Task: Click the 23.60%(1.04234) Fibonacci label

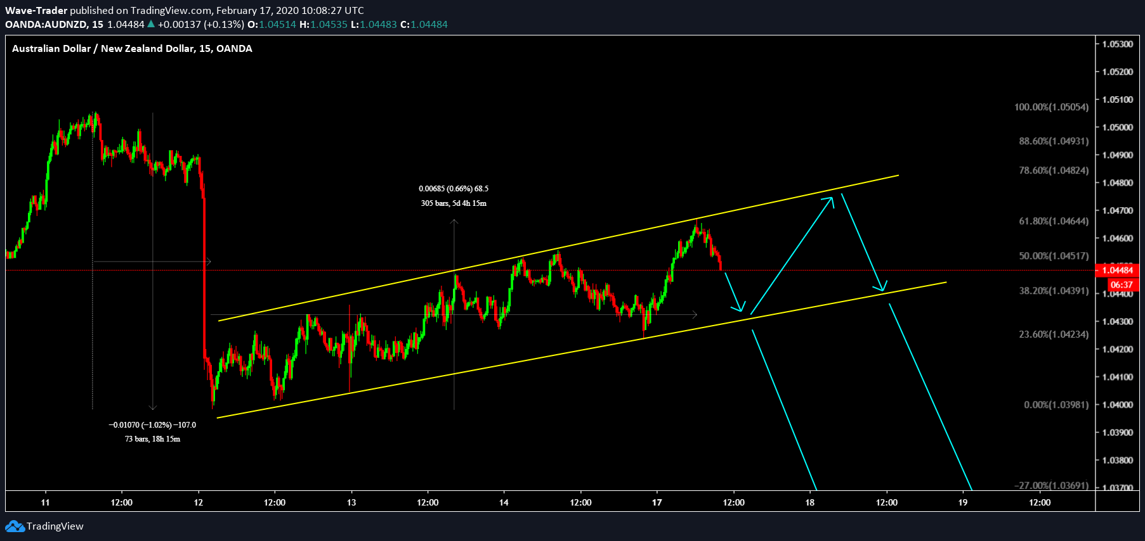Action: [1054, 334]
